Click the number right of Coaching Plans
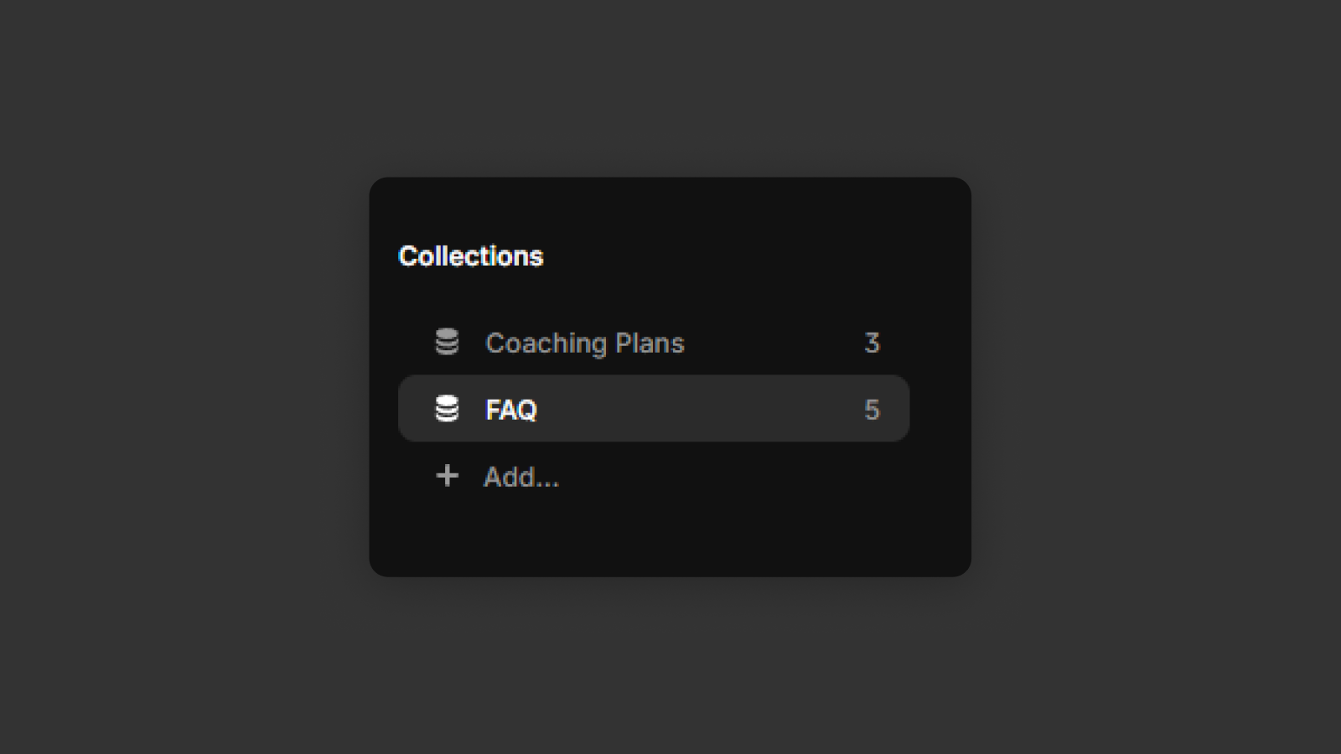Viewport: 1341px width, 754px height. (x=872, y=343)
